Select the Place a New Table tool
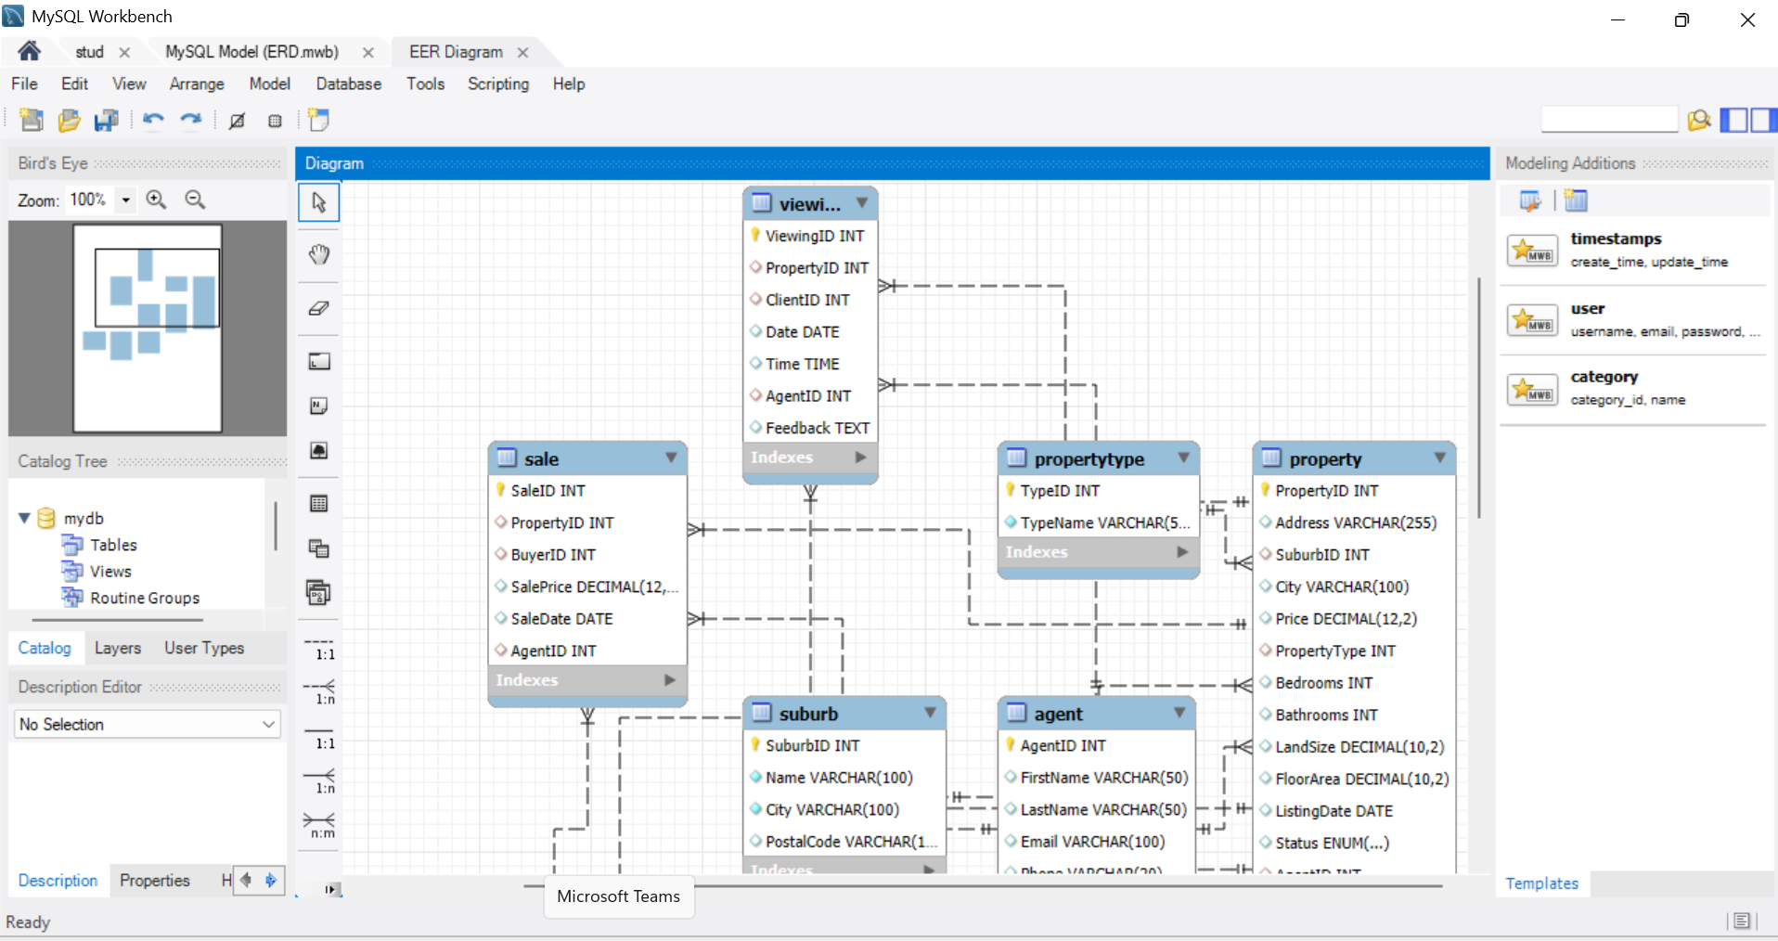This screenshot has width=1778, height=941. 318,503
